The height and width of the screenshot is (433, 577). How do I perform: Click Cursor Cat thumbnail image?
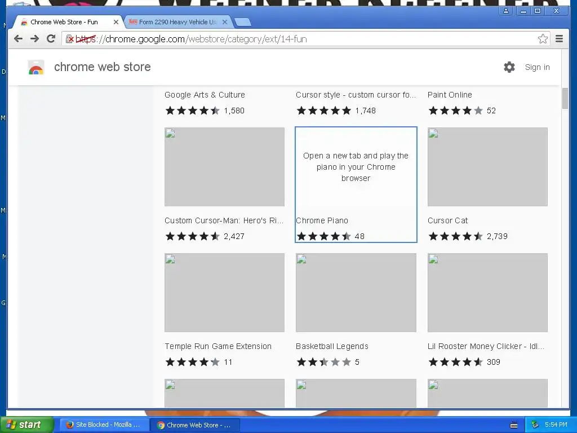(487, 167)
